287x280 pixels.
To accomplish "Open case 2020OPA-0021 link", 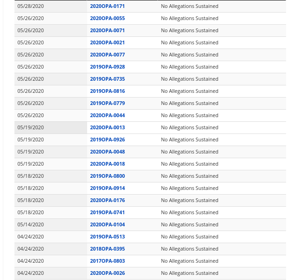I will 108,42.
